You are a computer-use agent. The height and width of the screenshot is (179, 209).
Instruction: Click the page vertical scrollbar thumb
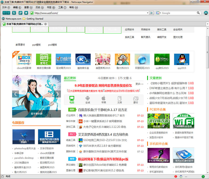pyautogui.click(x=207, y=52)
